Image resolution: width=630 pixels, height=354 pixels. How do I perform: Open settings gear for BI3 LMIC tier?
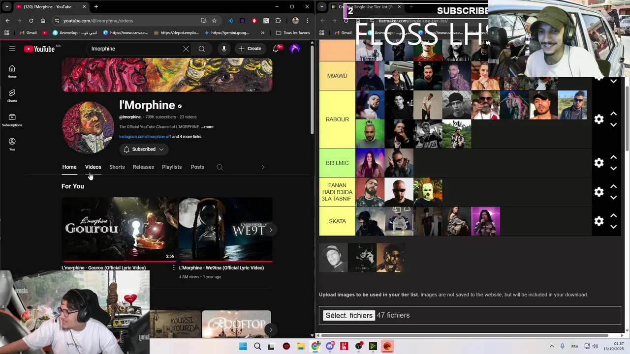599,163
